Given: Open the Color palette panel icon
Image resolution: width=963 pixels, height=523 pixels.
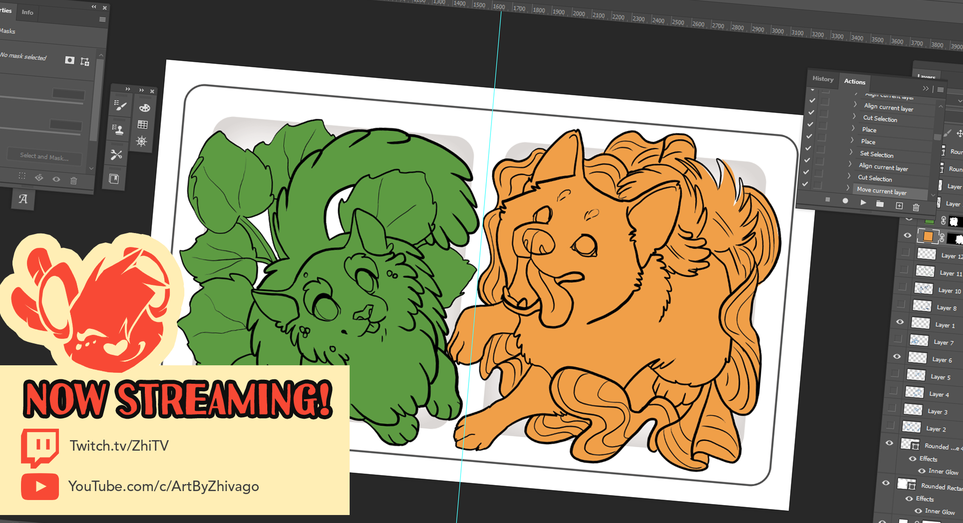Looking at the screenshot, I should click(144, 108).
